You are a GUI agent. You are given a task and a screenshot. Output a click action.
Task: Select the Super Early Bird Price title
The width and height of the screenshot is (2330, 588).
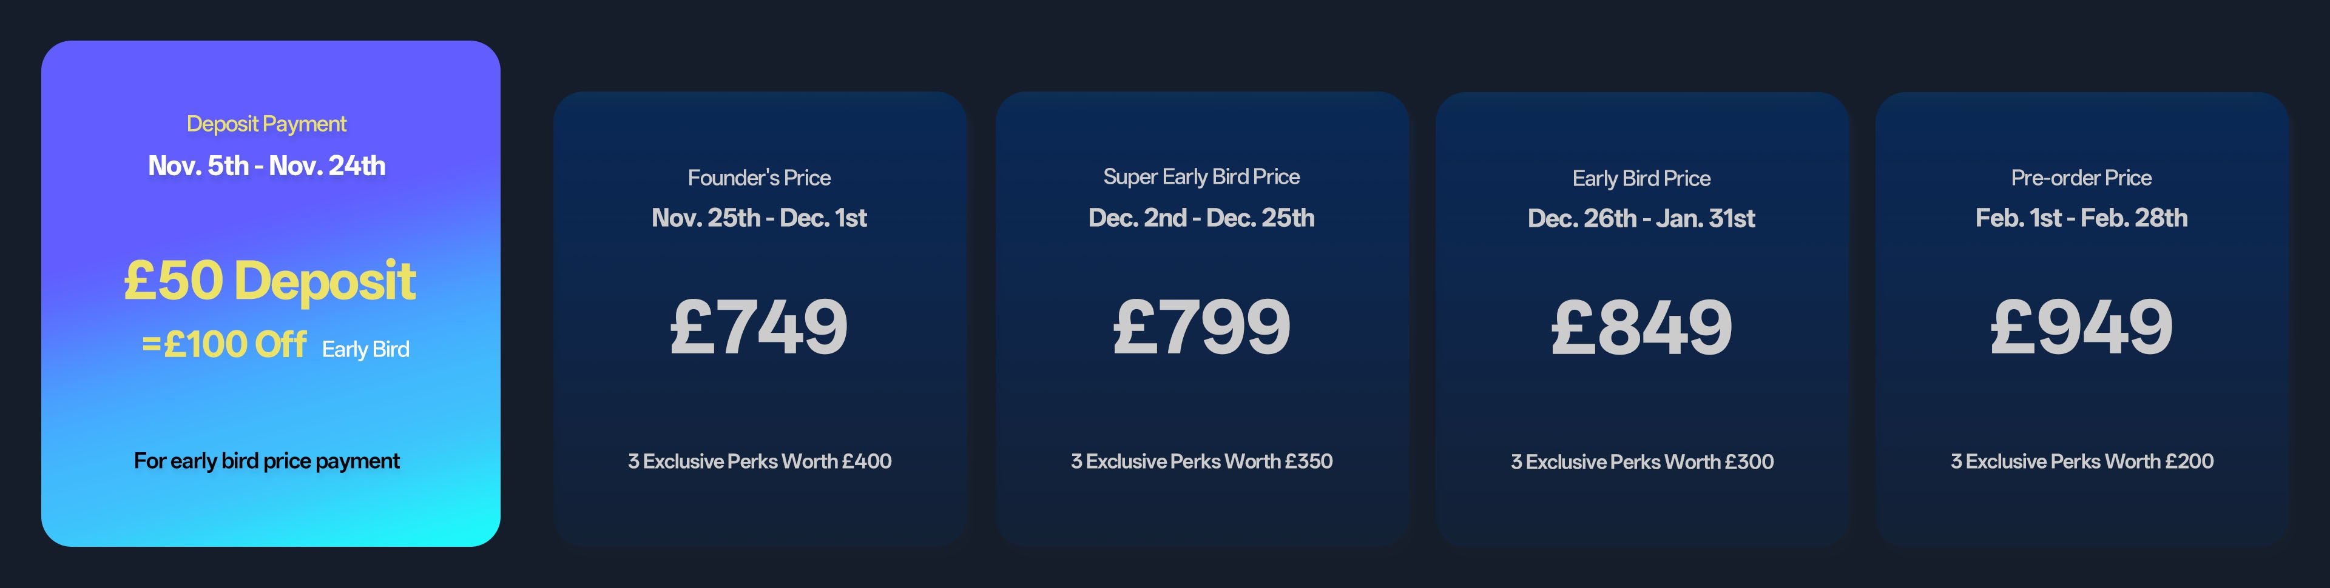click(x=1201, y=177)
